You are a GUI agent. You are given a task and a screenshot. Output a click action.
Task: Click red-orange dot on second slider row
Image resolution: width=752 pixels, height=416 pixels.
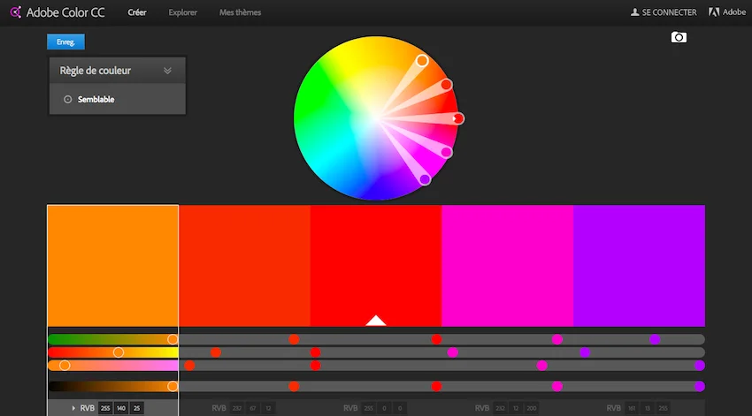coord(216,352)
